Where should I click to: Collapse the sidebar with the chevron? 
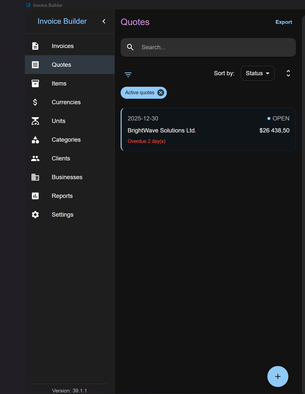click(x=104, y=21)
